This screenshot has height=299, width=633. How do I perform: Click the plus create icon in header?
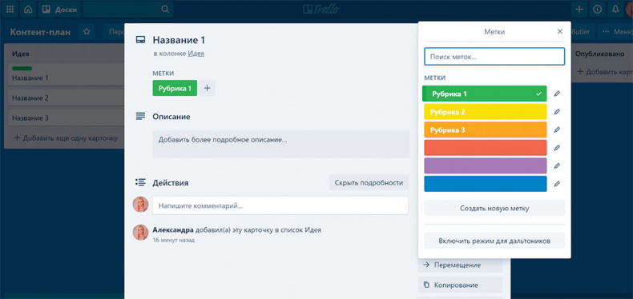(x=579, y=10)
